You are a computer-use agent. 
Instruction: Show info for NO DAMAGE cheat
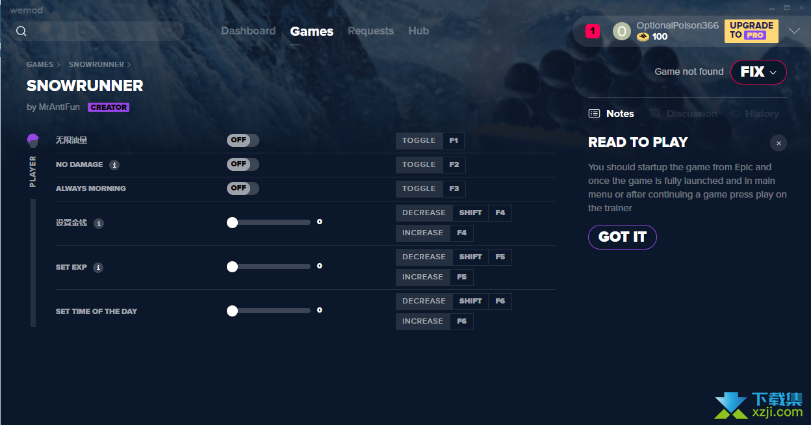point(114,165)
